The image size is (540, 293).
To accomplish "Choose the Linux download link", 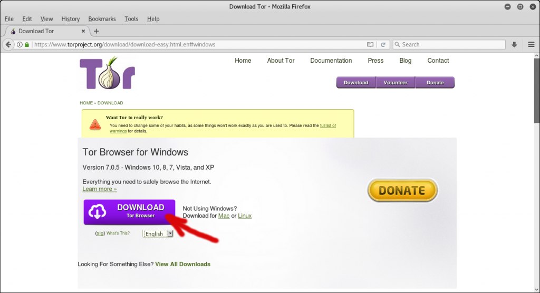I will pyautogui.click(x=245, y=216).
